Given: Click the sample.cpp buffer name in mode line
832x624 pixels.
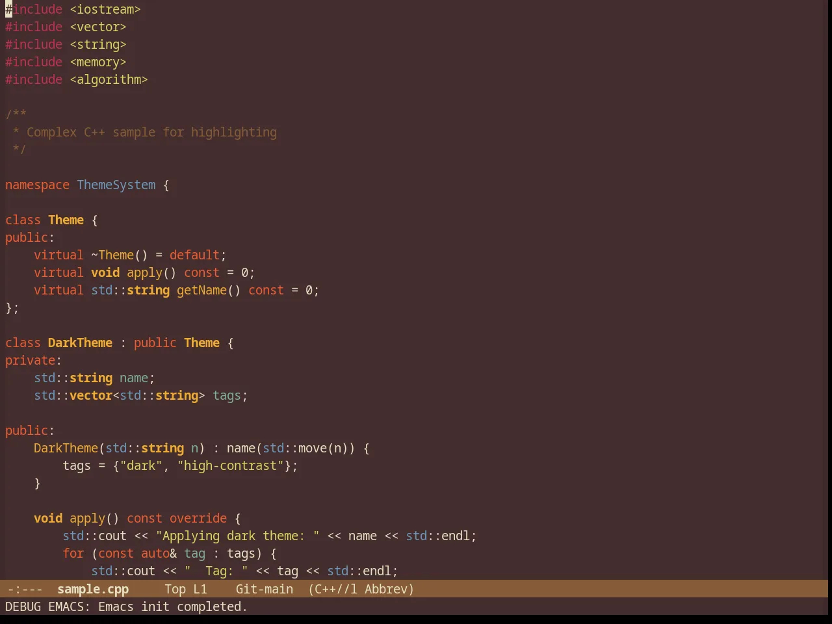Looking at the screenshot, I should [x=93, y=589].
